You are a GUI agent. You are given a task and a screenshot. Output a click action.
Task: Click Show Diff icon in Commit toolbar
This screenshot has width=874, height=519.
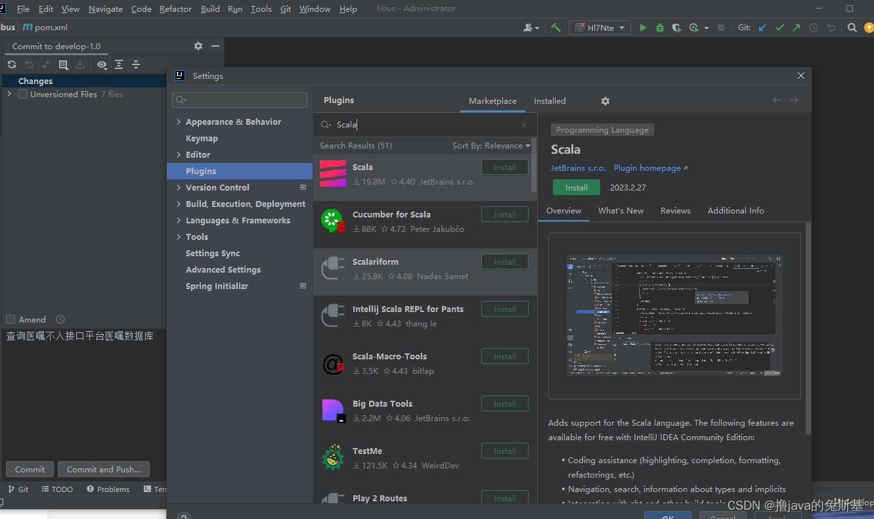click(x=46, y=64)
